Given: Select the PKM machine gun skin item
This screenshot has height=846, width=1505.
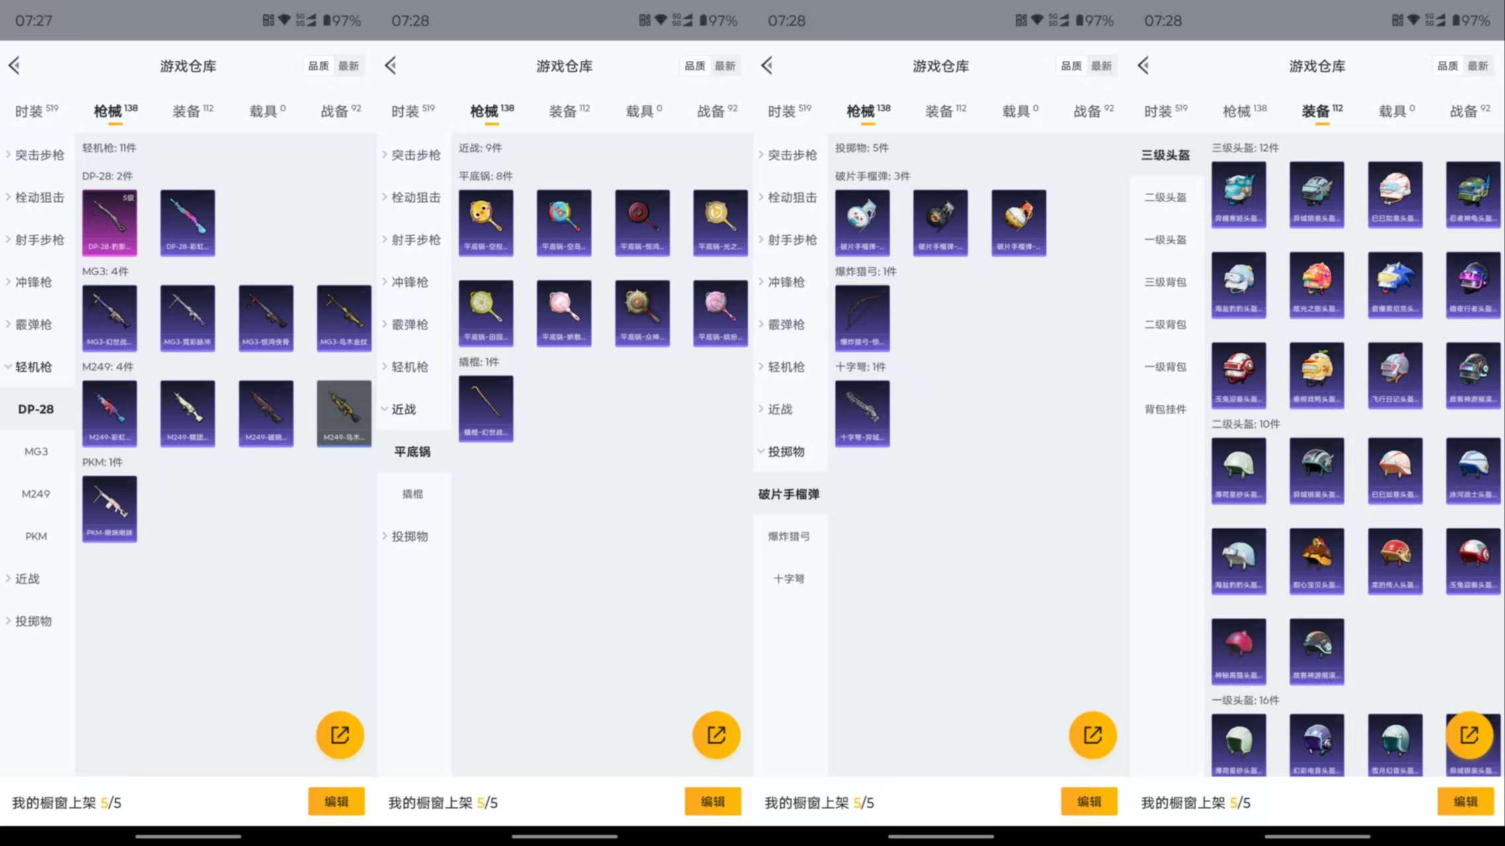Looking at the screenshot, I should click(109, 508).
